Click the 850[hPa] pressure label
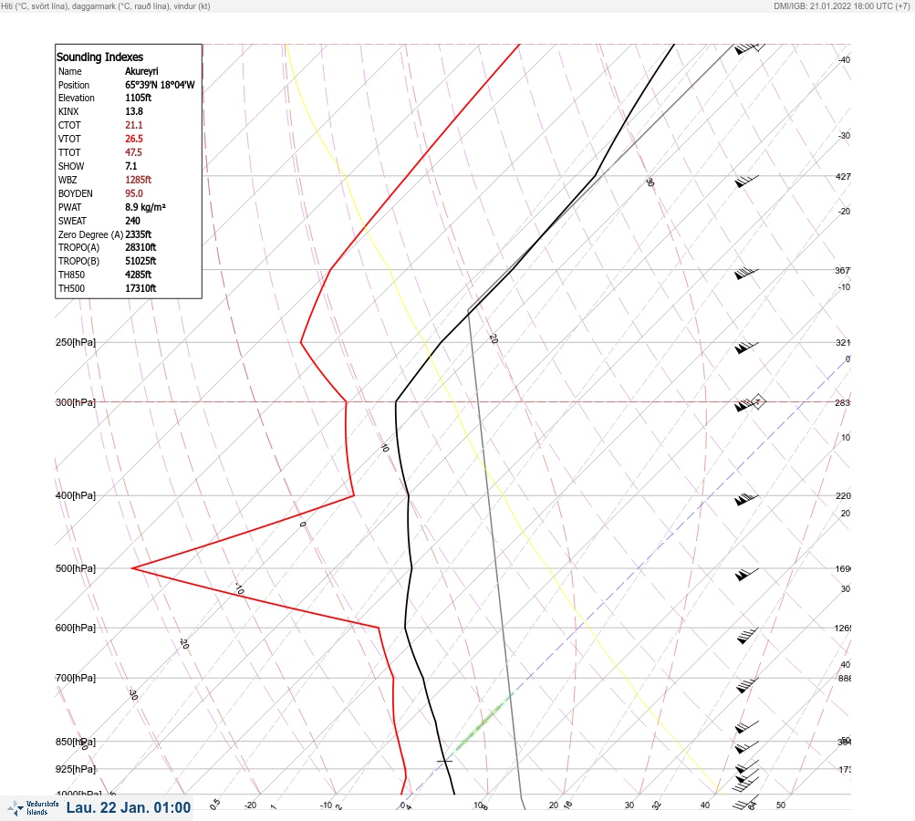The width and height of the screenshot is (915, 821). tap(76, 743)
